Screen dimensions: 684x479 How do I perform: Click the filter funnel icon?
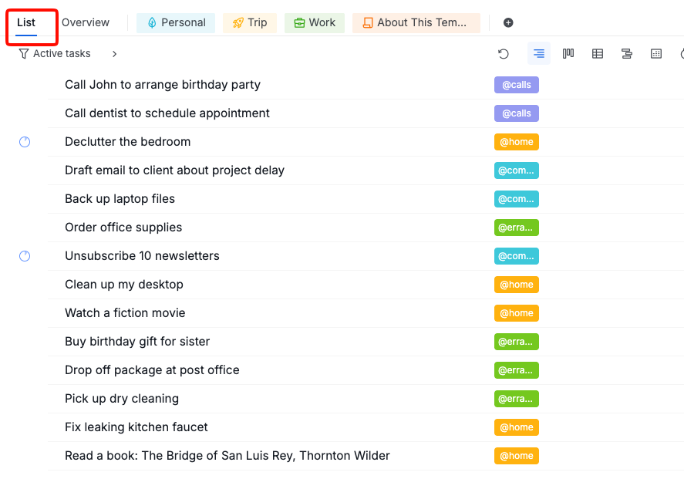(24, 54)
